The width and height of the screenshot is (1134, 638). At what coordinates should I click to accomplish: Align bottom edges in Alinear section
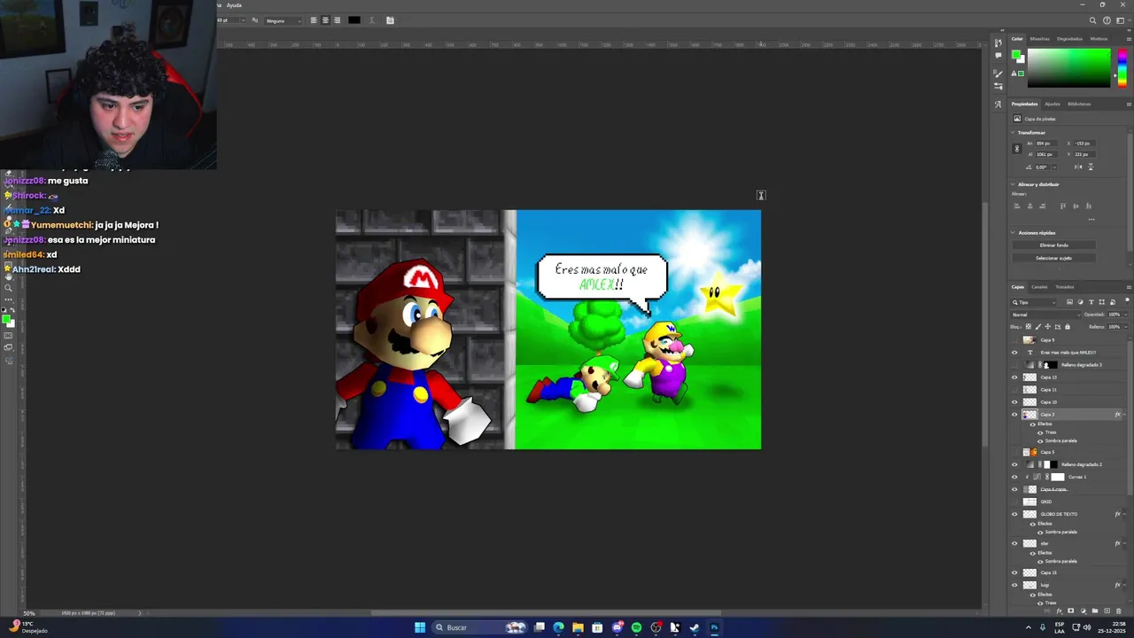1088,206
